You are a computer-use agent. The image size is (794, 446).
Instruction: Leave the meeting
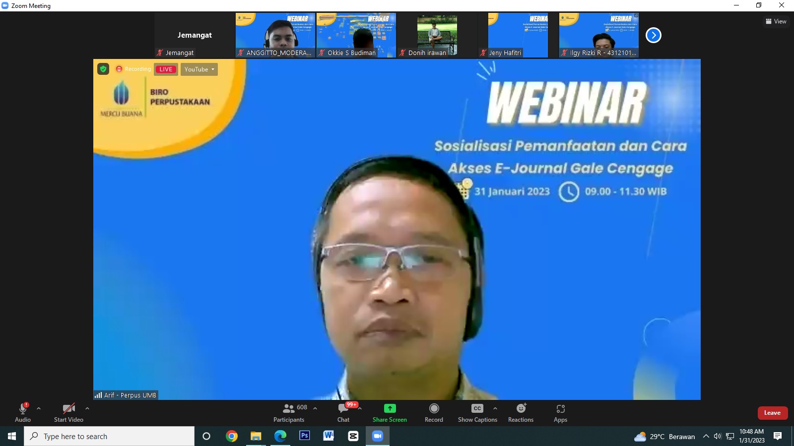pyautogui.click(x=772, y=413)
